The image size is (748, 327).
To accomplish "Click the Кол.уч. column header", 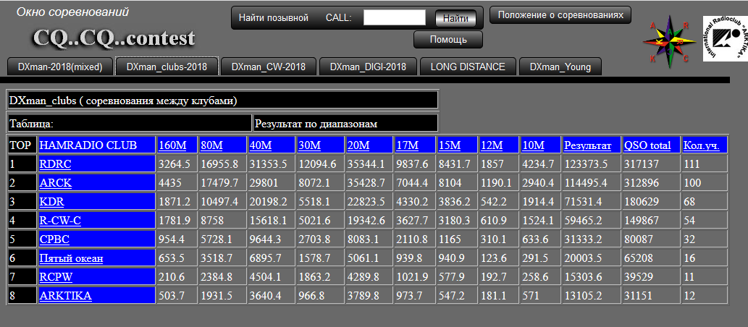I will pyautogui.click(x=701, y=145).
